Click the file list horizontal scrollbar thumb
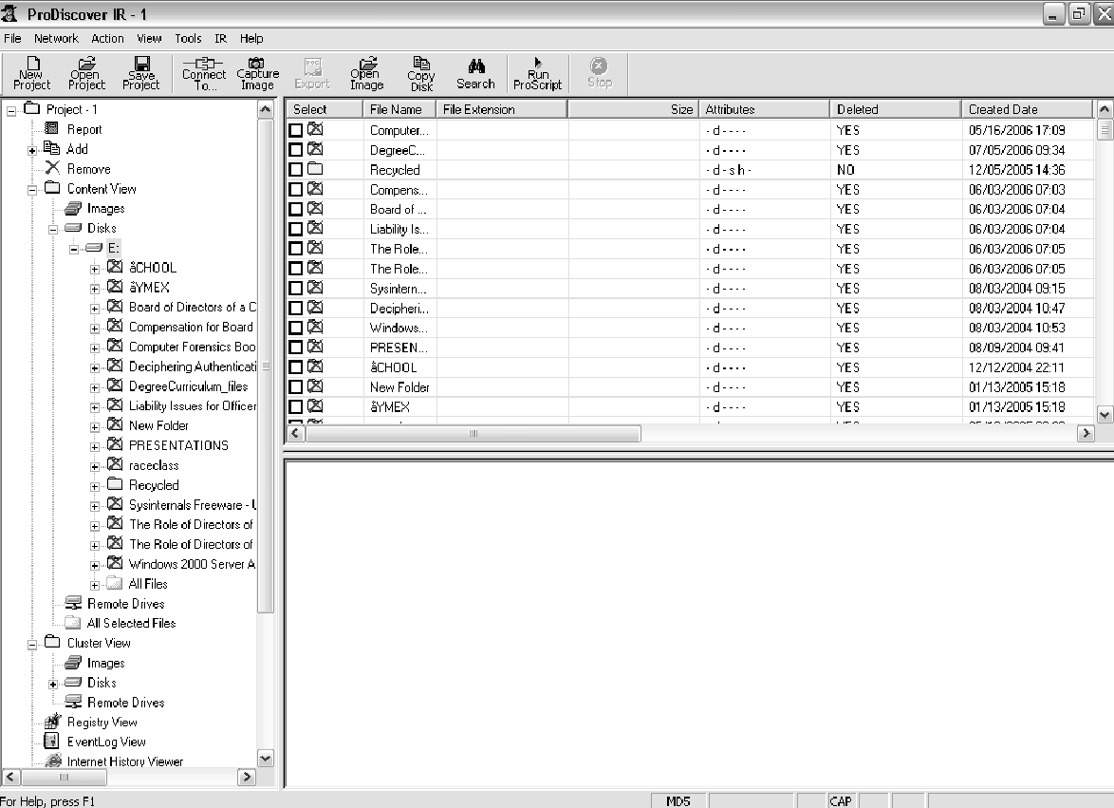The width and height of the screenshot is (1114, 808). (473, 434)
